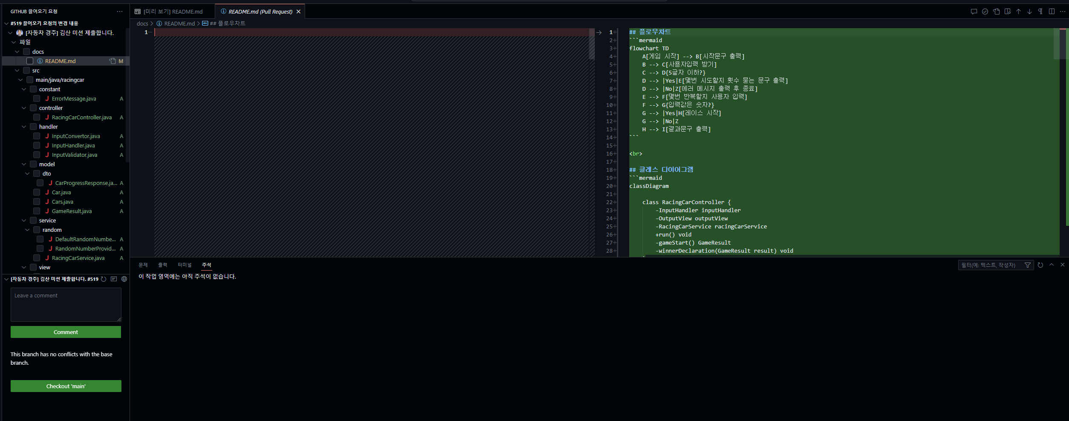This screenshot has width=1069, height=421.
Task: Tick the RacingCarService.java checkbox
Action: [37, 258]
